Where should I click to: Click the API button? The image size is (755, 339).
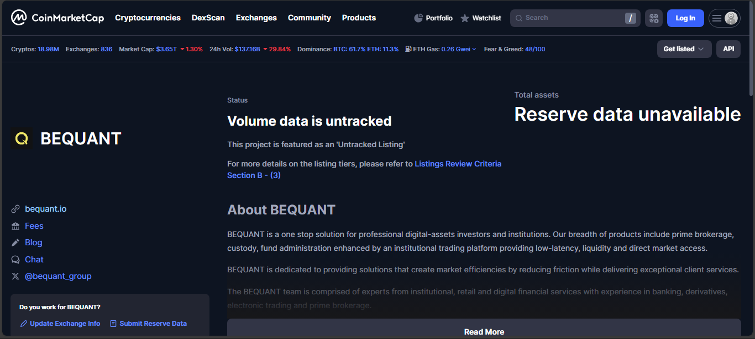pyautogui.click(x=728, y=49)
